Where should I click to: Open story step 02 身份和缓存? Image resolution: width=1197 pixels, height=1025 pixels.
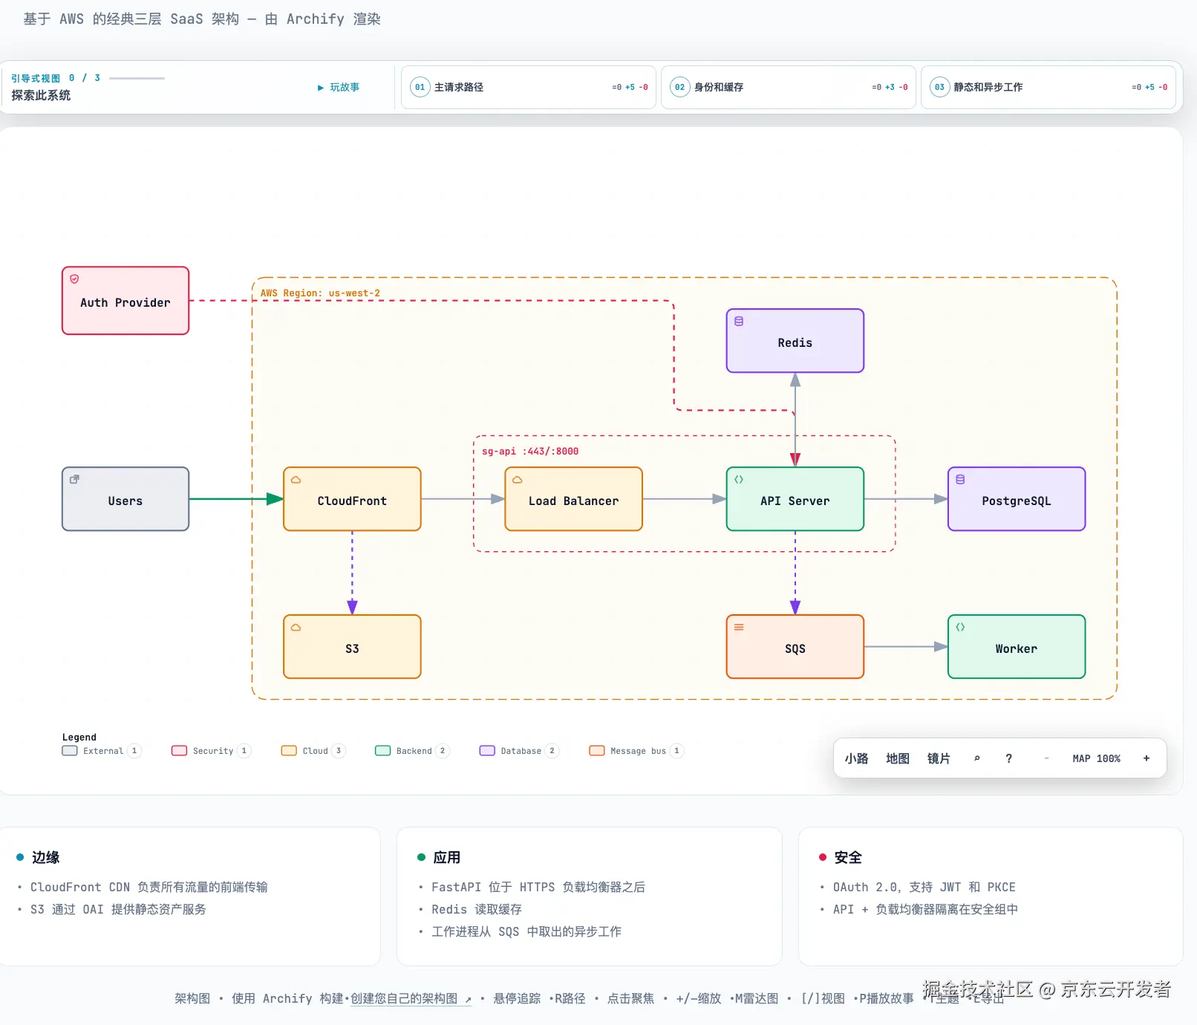coord(788,87)
